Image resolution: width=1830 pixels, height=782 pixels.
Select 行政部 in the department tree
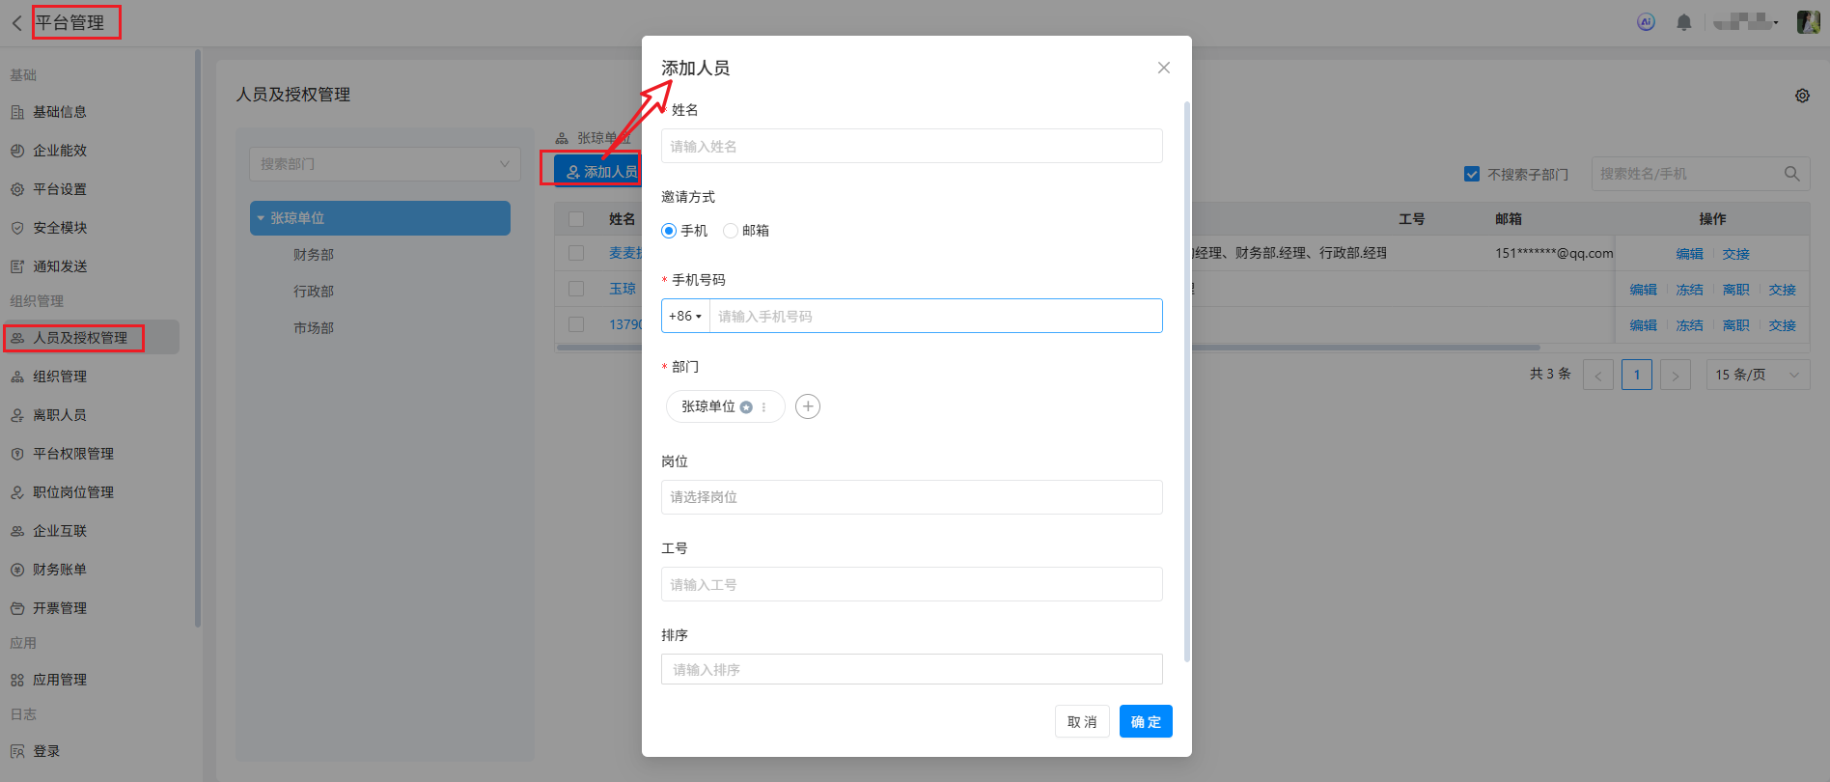point(314,292)
